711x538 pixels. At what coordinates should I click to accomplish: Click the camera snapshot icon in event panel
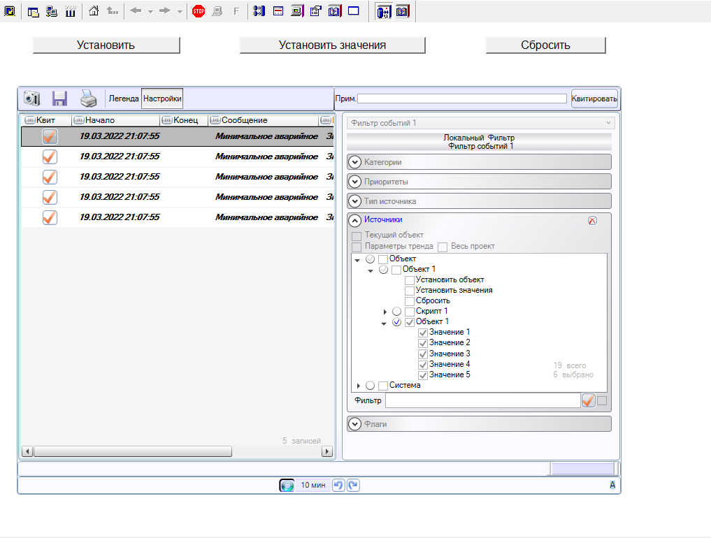coord(31,99)
